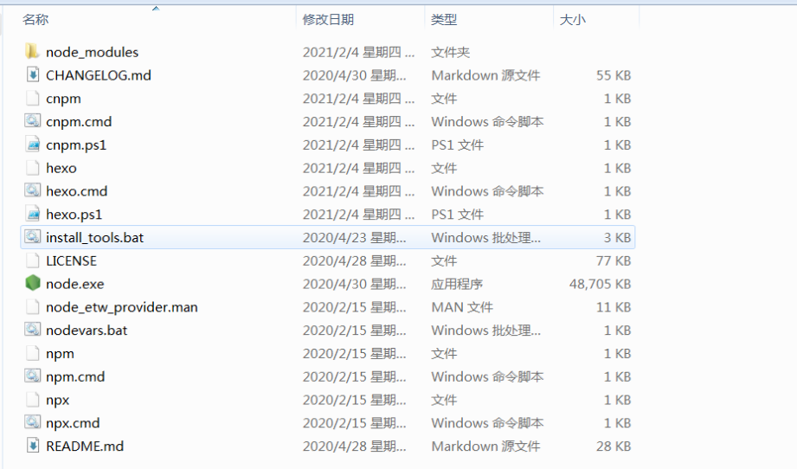Select the node_etw_provider.man file name
Image resolution: width=797 pixels, height=469 pixels.
[121, 307]
